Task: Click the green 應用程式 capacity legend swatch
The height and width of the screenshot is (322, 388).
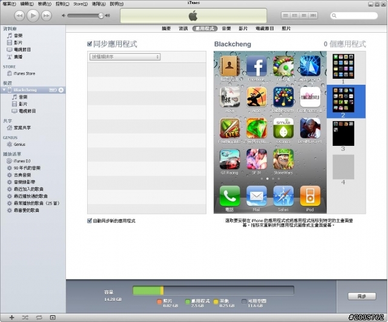Action: [187, 301]
